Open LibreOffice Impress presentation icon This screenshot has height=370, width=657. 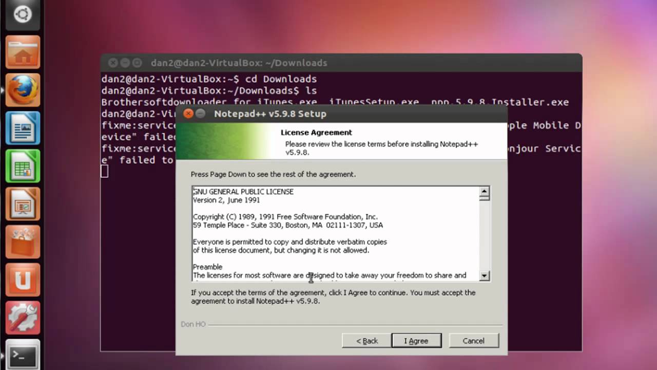(x=23, y=204)
